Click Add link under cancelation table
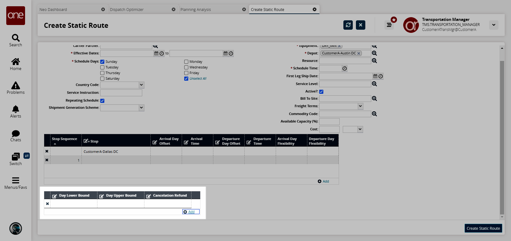 point(191,212)
